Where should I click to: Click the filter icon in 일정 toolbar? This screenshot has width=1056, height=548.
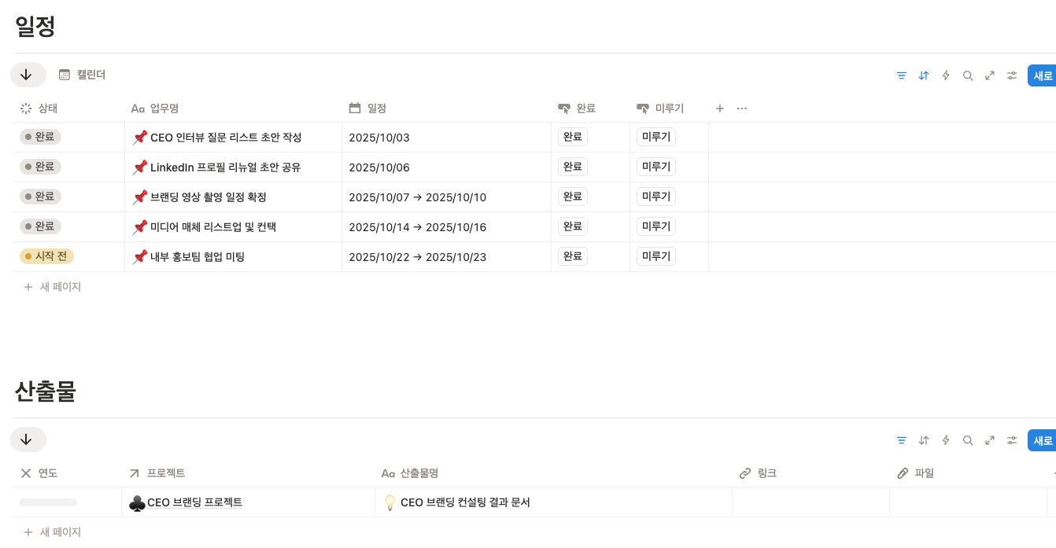pos(902,75)
